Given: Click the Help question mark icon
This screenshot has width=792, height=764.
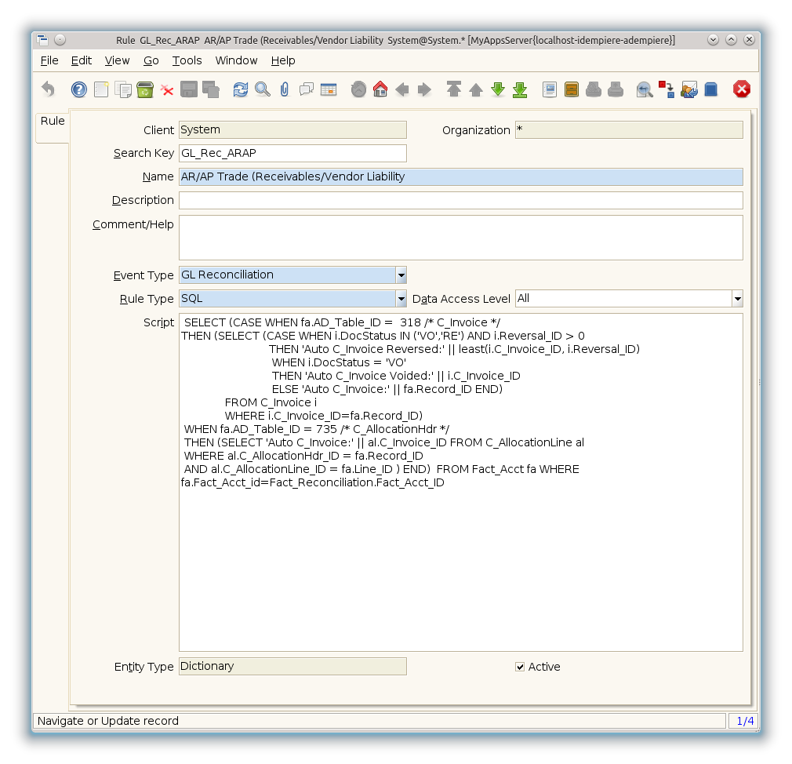Looking at the screenshot, I should point(78,89).
